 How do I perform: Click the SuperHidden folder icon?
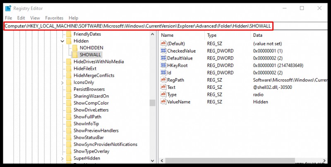click(x=69, y=158)
